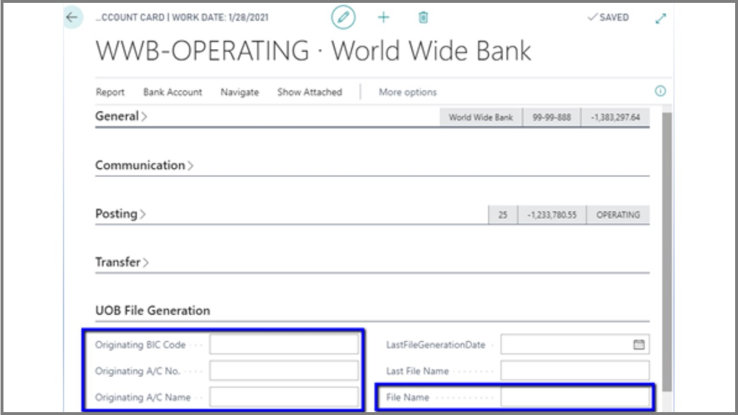Screen dimensions: 738x415
Task: Expand page with the diagonal arrows icon
Action: pos(661,18)
